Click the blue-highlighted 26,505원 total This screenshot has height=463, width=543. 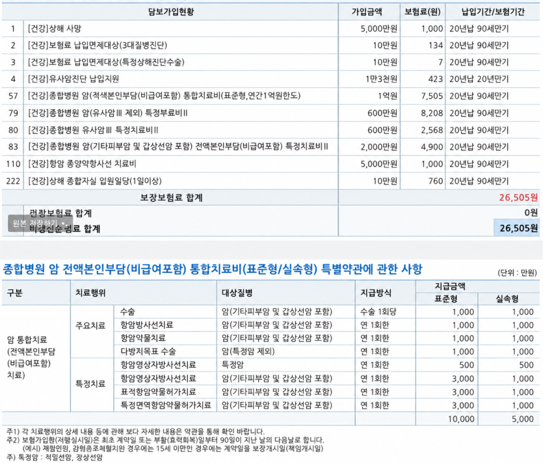518,228
